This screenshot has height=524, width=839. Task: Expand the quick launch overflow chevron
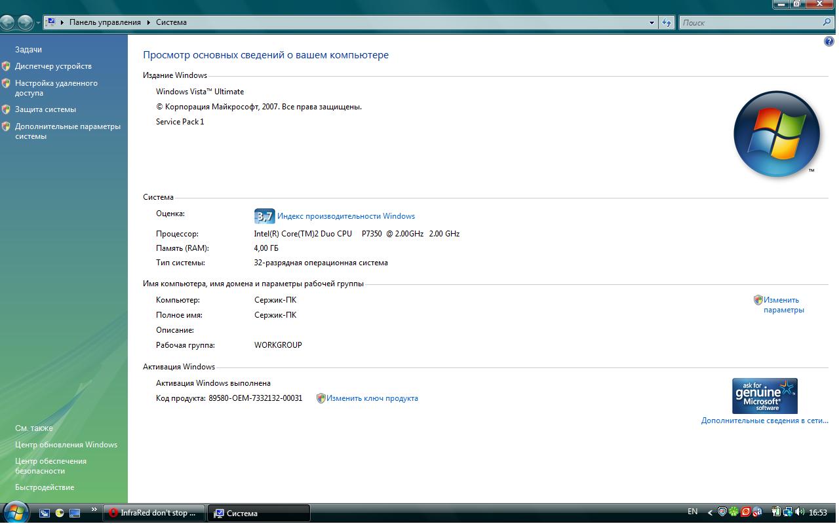[94, 510]
